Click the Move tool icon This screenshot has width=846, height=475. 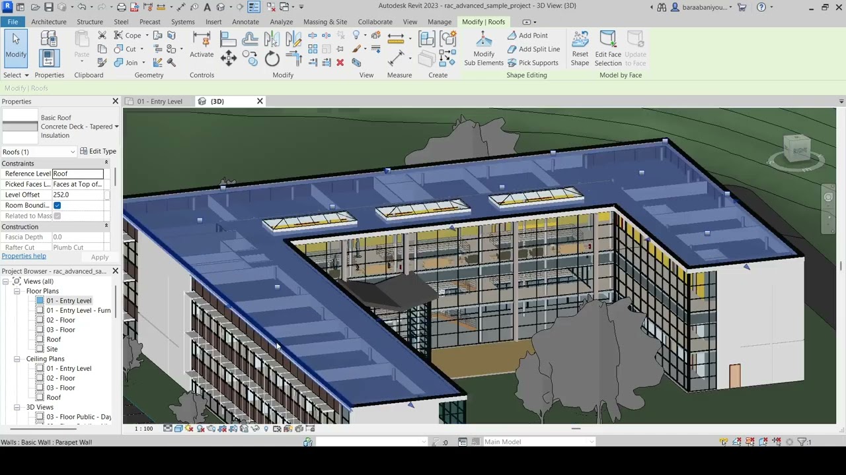pos(229,59)
